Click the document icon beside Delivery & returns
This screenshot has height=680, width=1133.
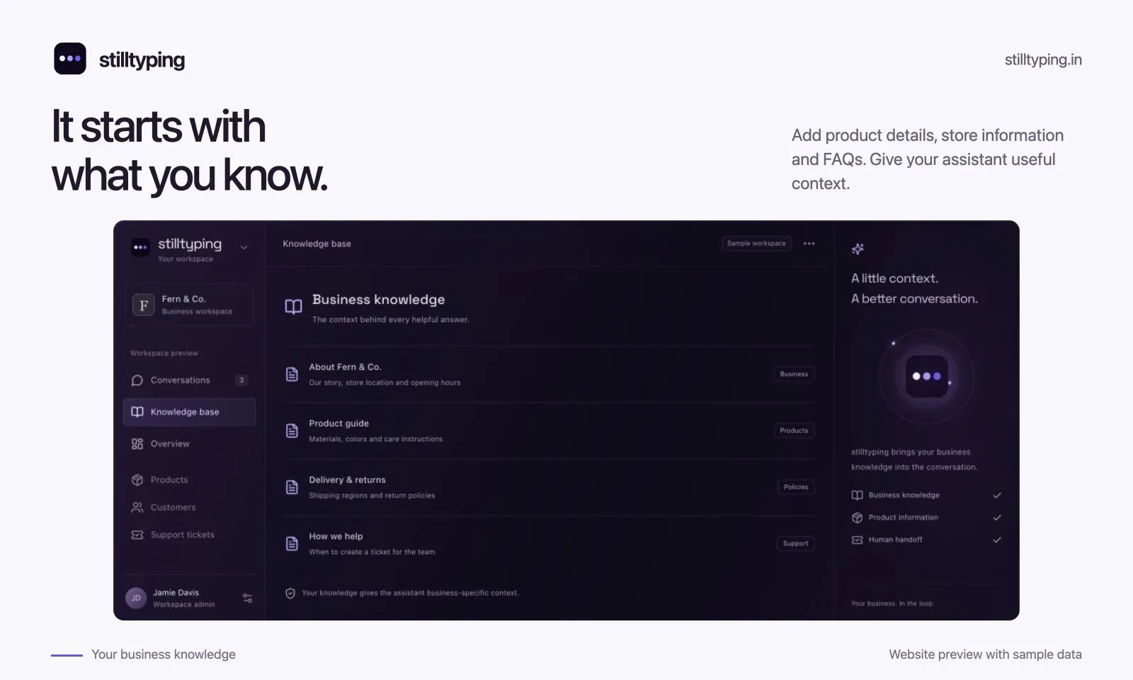(x=292, y=487)
